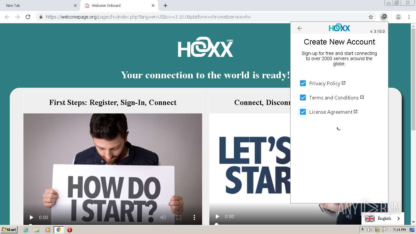416x234 pixels.
Task: Play the How Do I Start video
Action: coord(32,217)
